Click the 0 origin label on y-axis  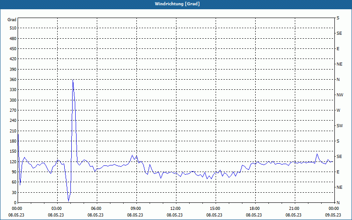pos(15,203)
